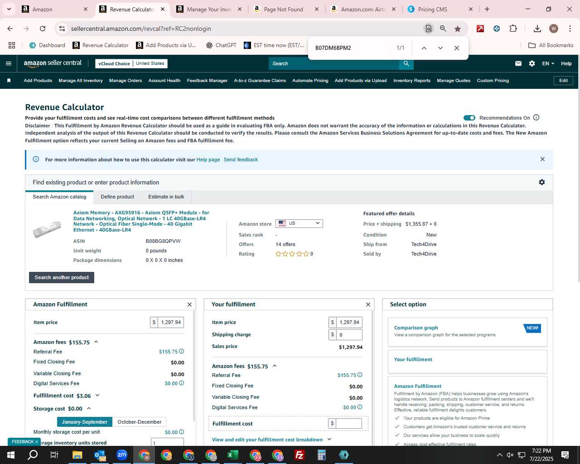The image size is (580, 464).
Task: Click the Seller Central search box
Action: click(x=334, y=63)
